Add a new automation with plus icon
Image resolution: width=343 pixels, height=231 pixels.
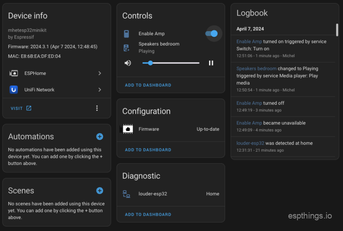click(x=100, y=136)
